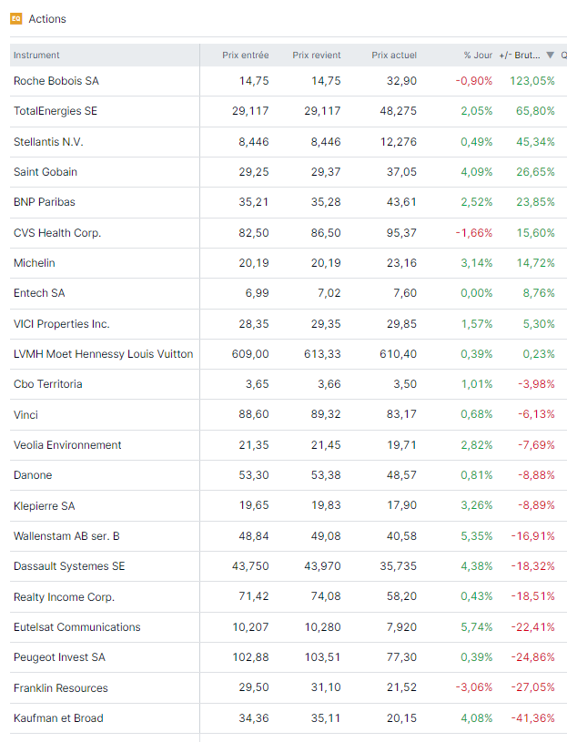Click Peugeot Invest loss -24,86%

[533, 657]
